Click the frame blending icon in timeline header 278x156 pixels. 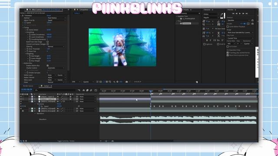click(87, 90)
